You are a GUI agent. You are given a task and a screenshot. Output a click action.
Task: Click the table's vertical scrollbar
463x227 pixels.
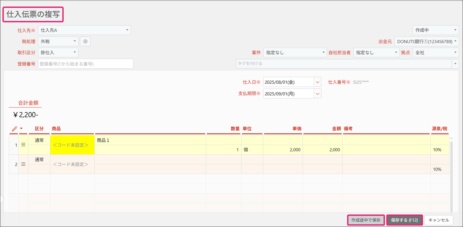[x=452, y=174]
